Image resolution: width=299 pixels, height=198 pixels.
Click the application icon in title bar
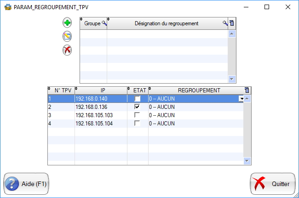7,7
